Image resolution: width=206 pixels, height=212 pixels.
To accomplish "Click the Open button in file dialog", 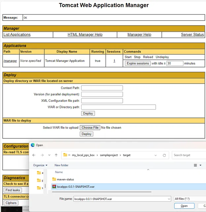I will 184,206.
